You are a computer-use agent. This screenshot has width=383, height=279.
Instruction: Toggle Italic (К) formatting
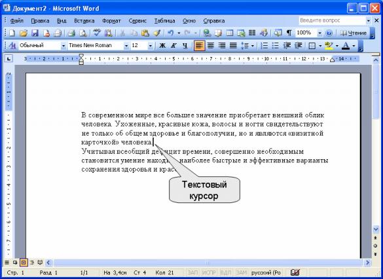(x=173, y=46)
